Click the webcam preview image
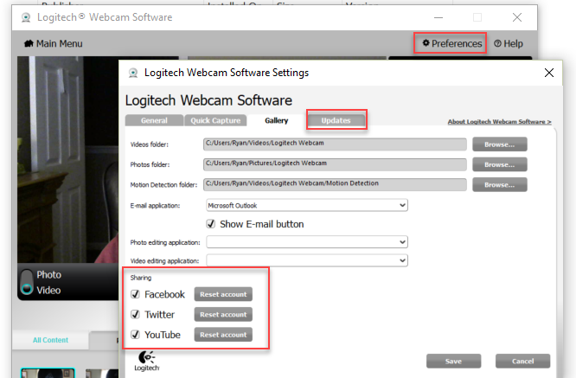576x378 pixels. click(68, 159)
